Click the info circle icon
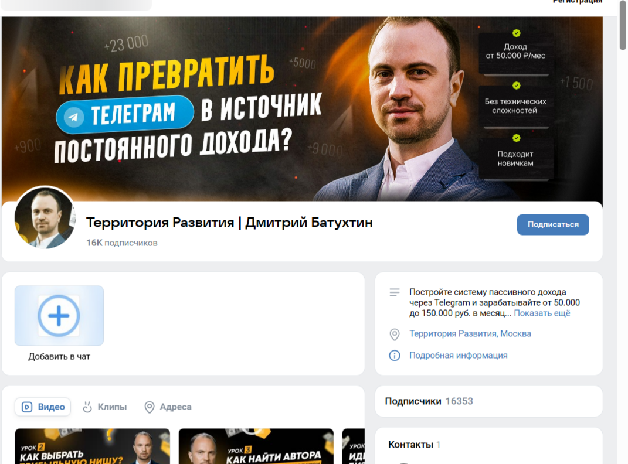Viewport: 628px width, 464px height. click(395, 355)
